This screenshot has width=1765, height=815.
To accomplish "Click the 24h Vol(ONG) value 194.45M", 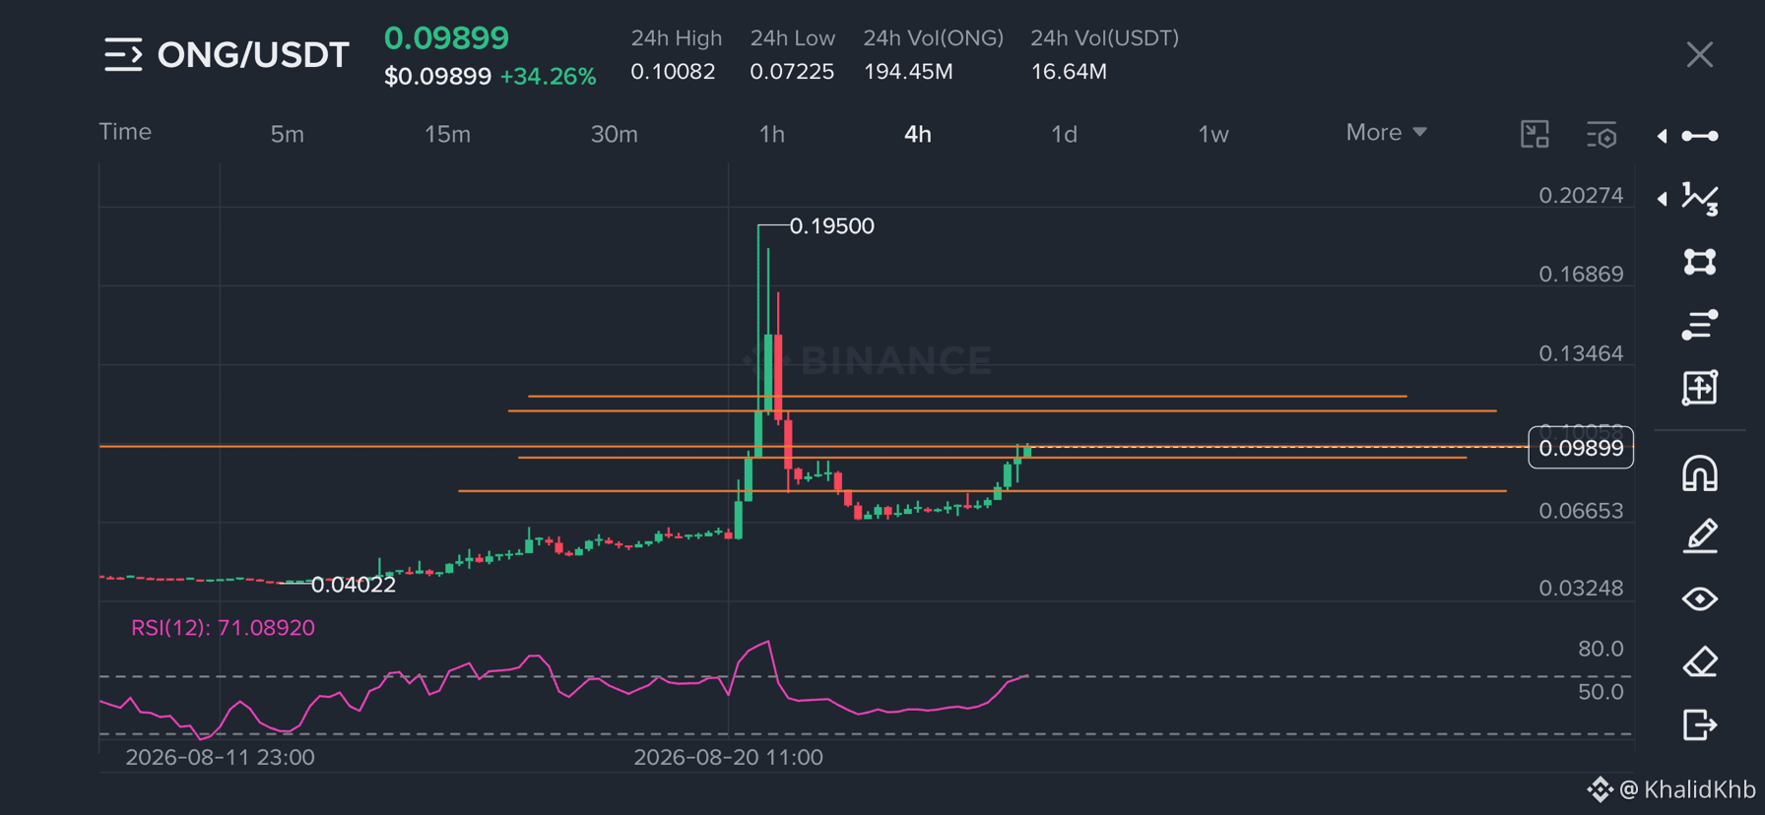I will tap(908, 72).
